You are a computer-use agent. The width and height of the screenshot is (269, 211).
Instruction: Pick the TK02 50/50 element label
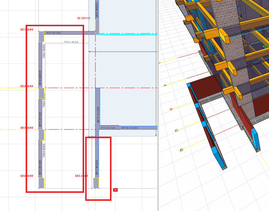point(44,52)
